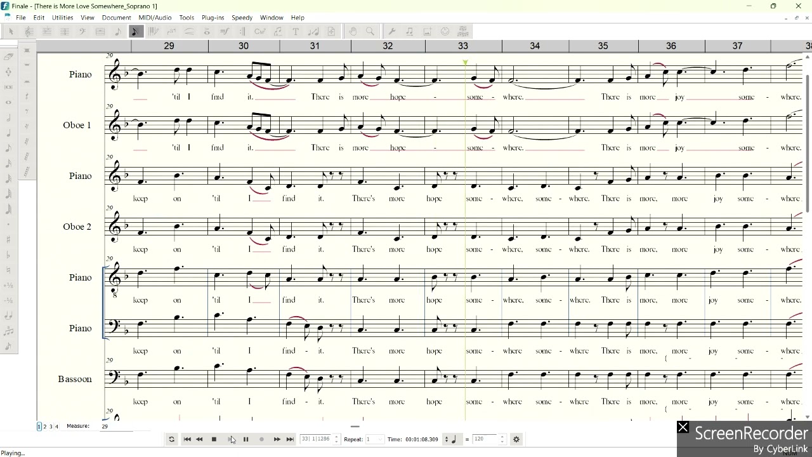812x457 pixels.
Task: Select the Tuplet tool
Action: point(171,31)
